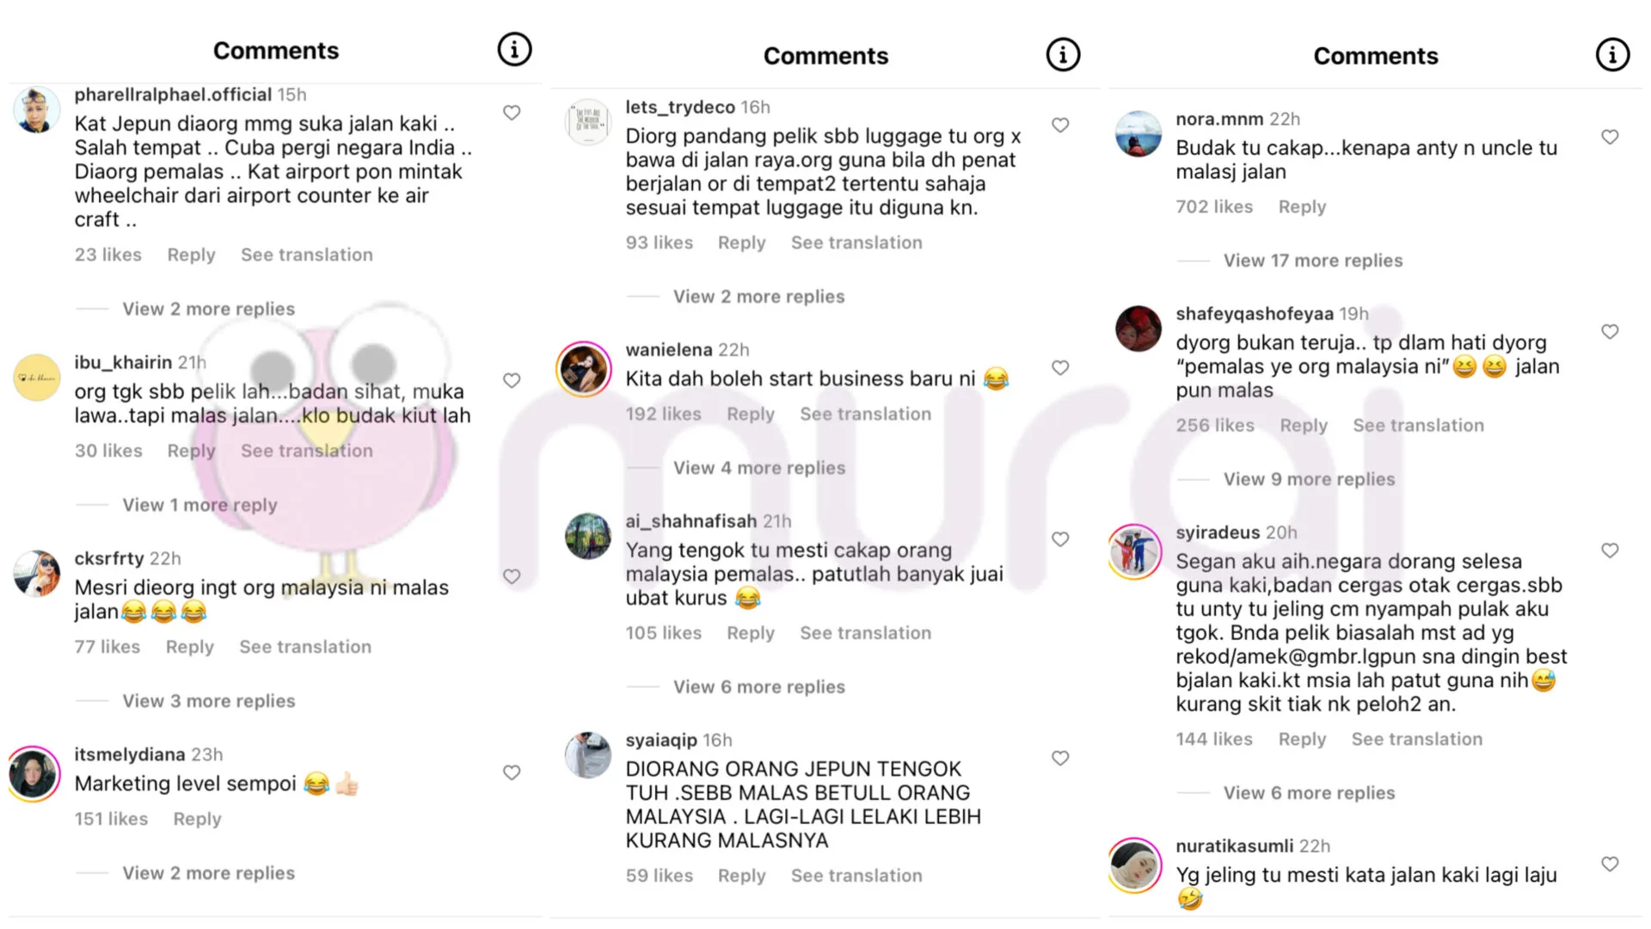
Task: Tap the heart beside cksrfrty's comment
Action: 512,576
